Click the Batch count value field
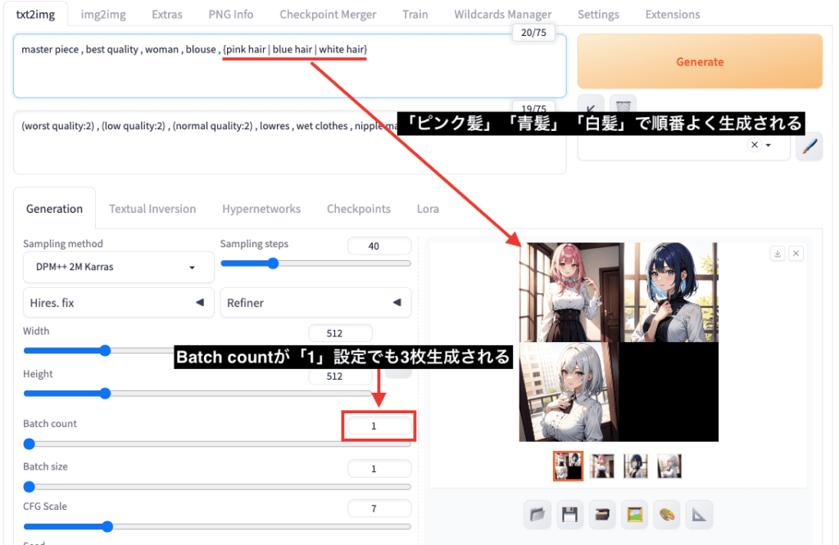 click(379, 426)
